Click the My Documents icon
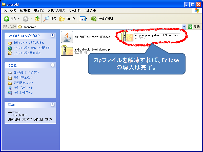The width and height of the screenshot is (203, 152). click(x=10, y=78)
